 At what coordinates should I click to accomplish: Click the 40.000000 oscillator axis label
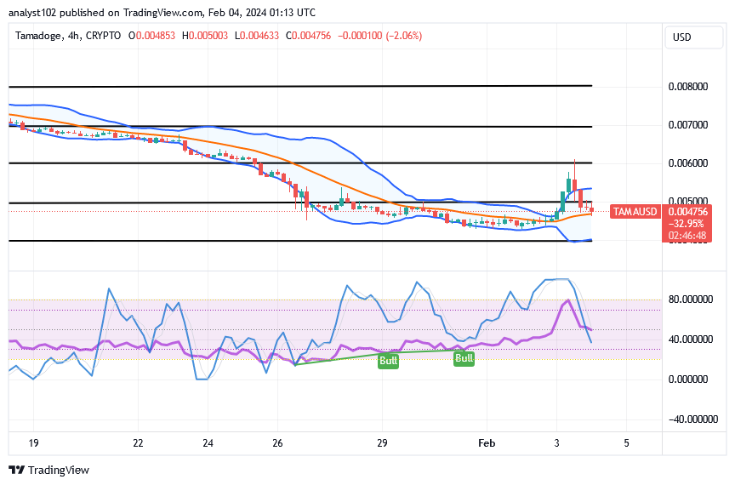point(691,339)
